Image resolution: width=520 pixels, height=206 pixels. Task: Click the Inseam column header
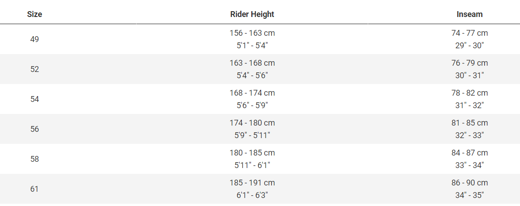tap(469, 14)
